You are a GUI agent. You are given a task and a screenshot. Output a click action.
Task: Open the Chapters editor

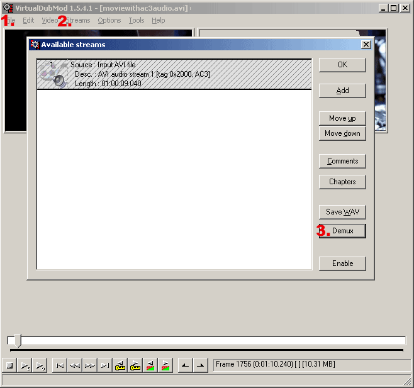pos(342,182)
